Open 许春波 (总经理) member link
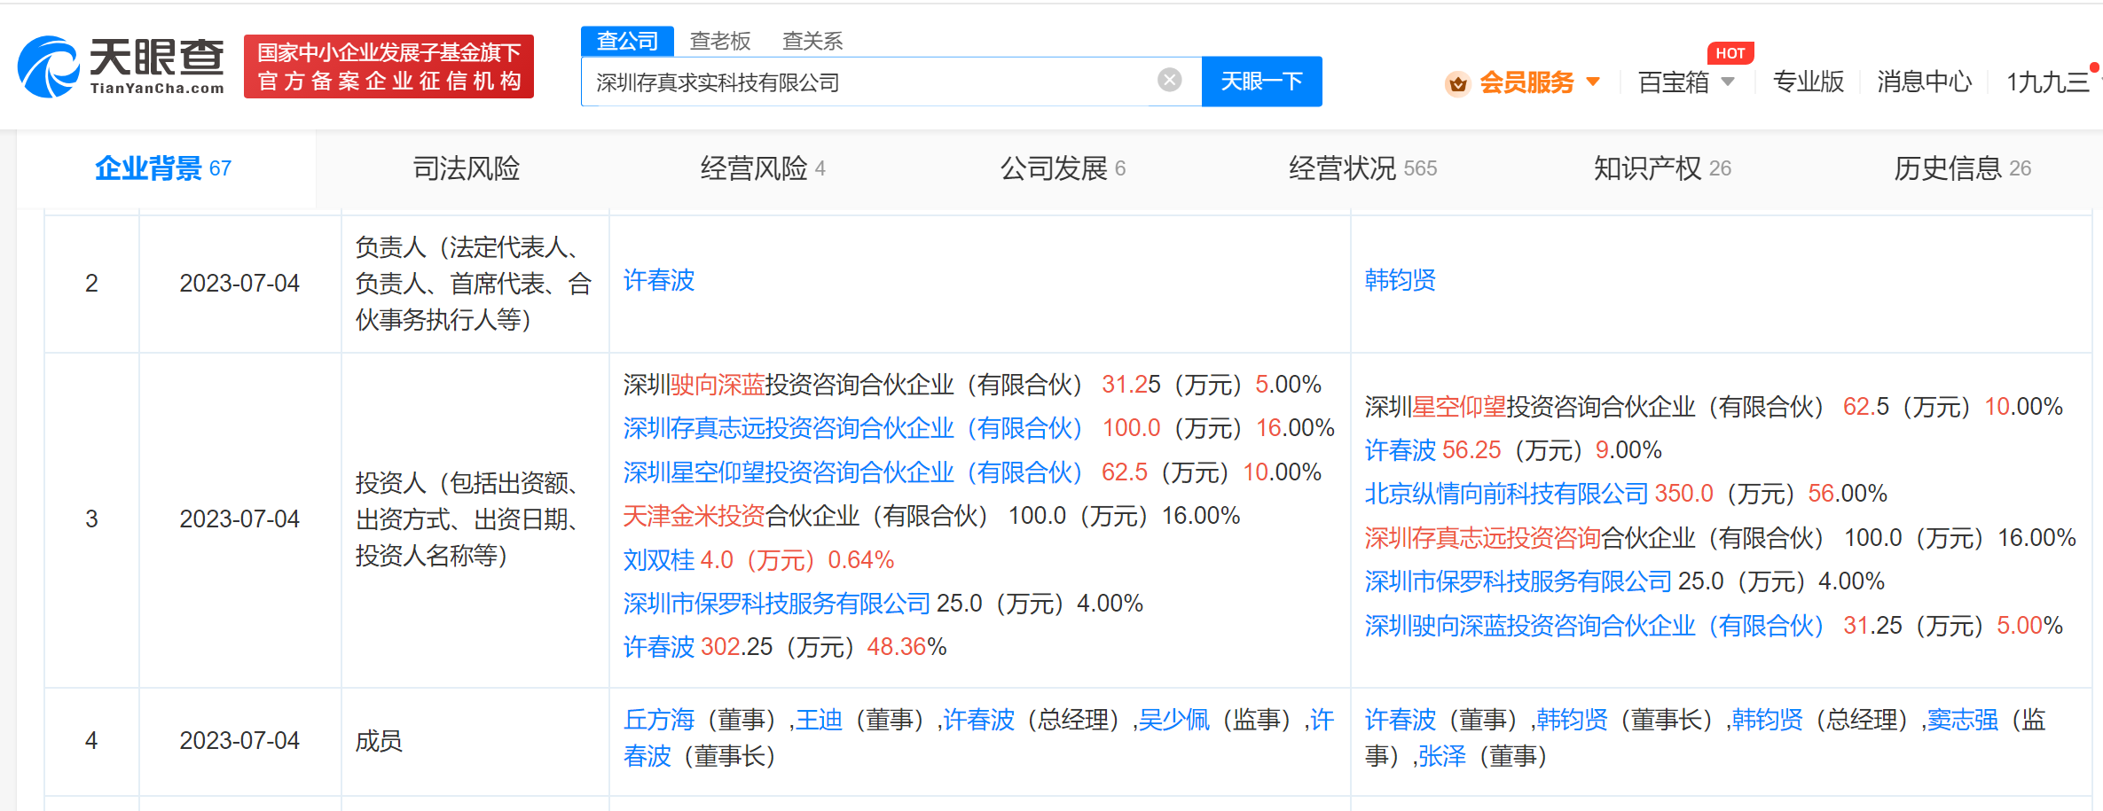Image resolution: width=2103 pixels, height=811 pixels. point(978,720)
